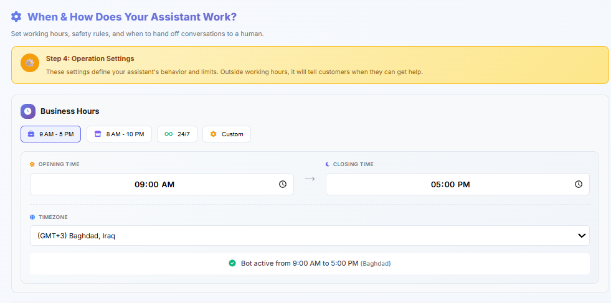Open the time picker icon in Opening Time
Screen dimensions: 611x303
pyautogui.click(x=283, y=184)
